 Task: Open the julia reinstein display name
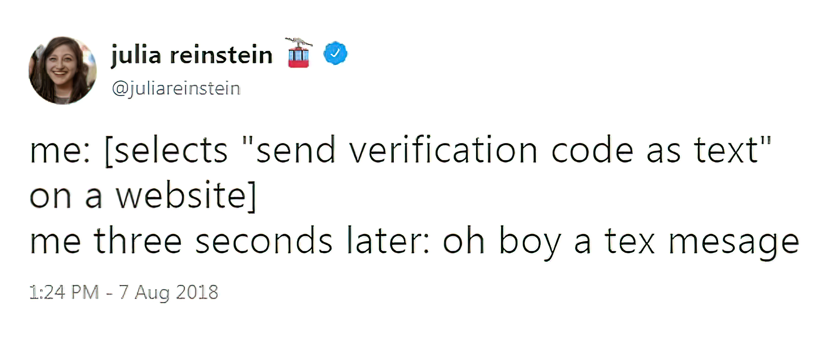pyautogui.click(x=192, y=55)
